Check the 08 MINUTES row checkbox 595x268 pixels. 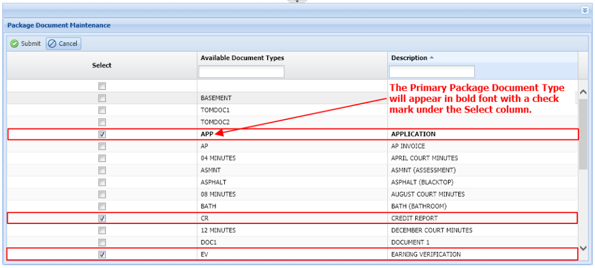tap(102, 194)
